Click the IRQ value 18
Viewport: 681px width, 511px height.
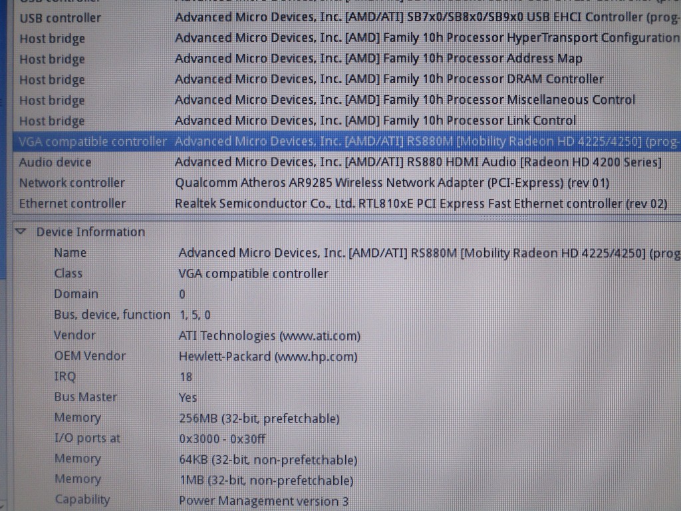pos(186,377)
